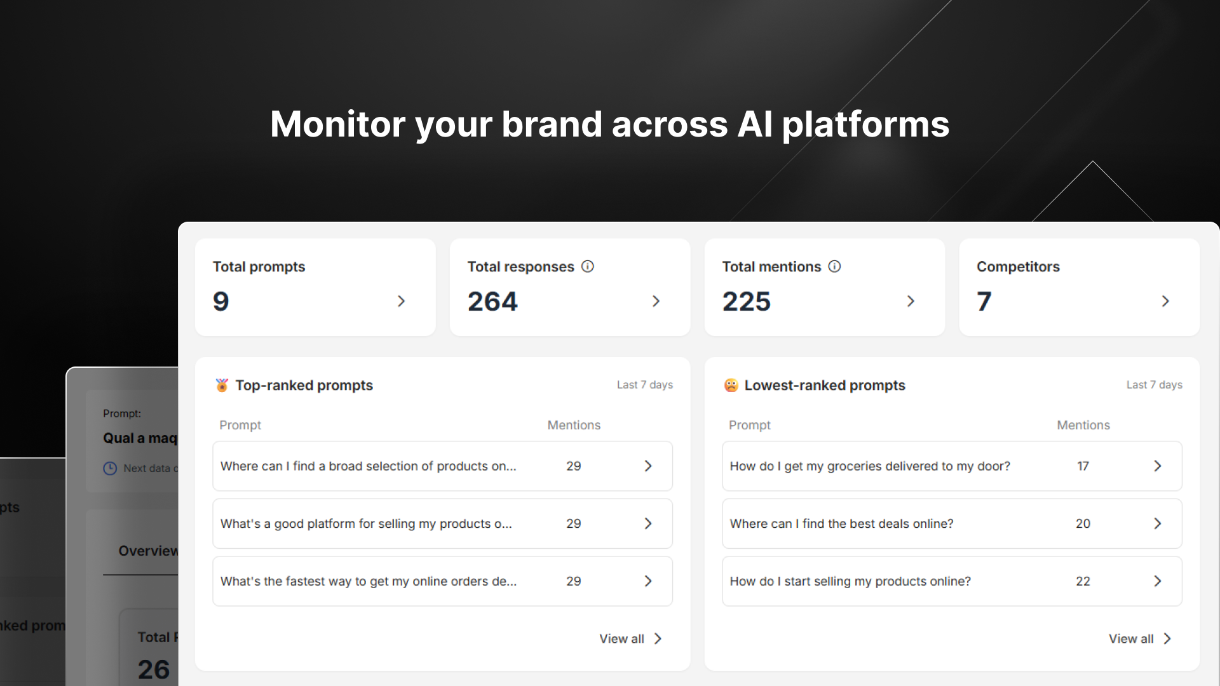Screen dimensions: 1220x686
Task: Open 'How do I start selling' prompt row
Action: tap(850, 581)
